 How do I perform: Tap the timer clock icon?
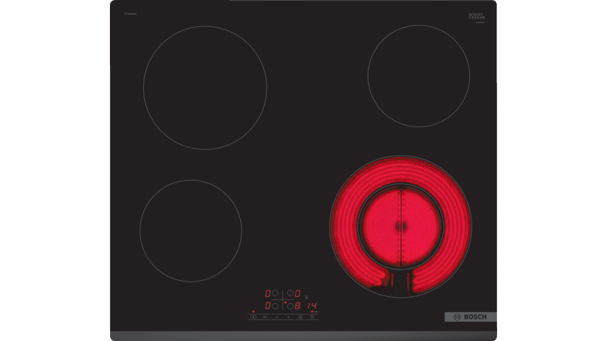pos(312,317)
